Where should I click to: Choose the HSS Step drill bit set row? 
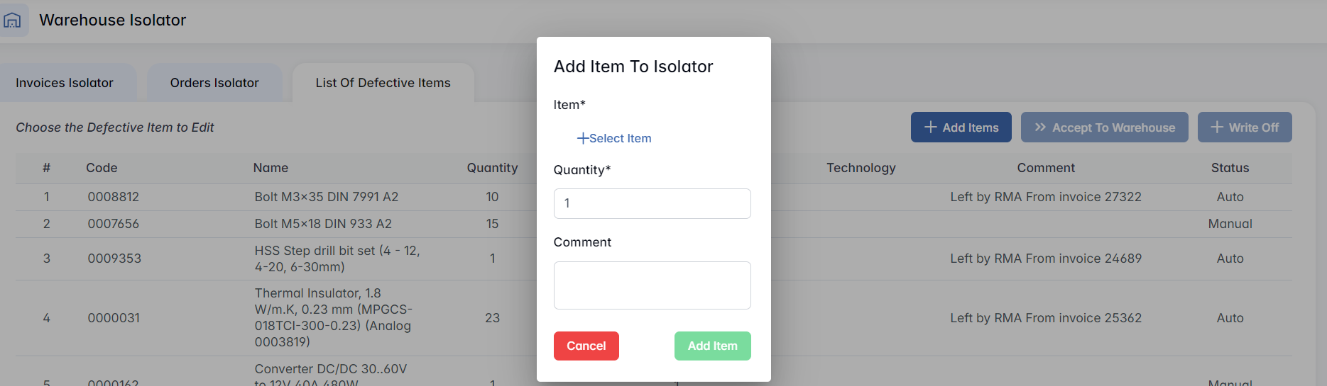point(337,259)
